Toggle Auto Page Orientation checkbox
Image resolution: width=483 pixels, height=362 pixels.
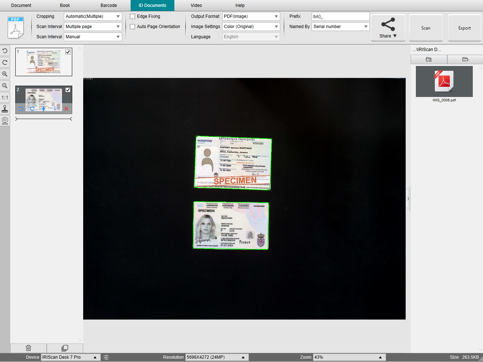tap(132, 27)
